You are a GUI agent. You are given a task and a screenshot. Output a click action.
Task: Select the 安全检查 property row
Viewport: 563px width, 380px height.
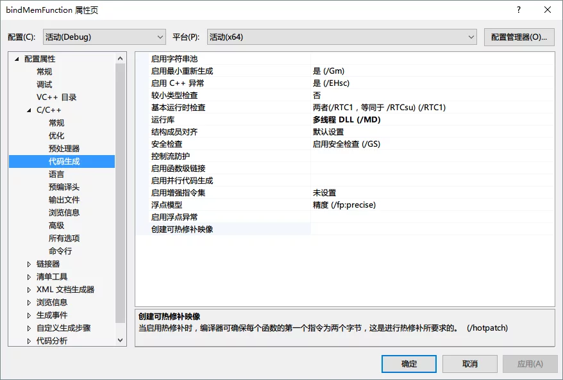coord(167,144)
